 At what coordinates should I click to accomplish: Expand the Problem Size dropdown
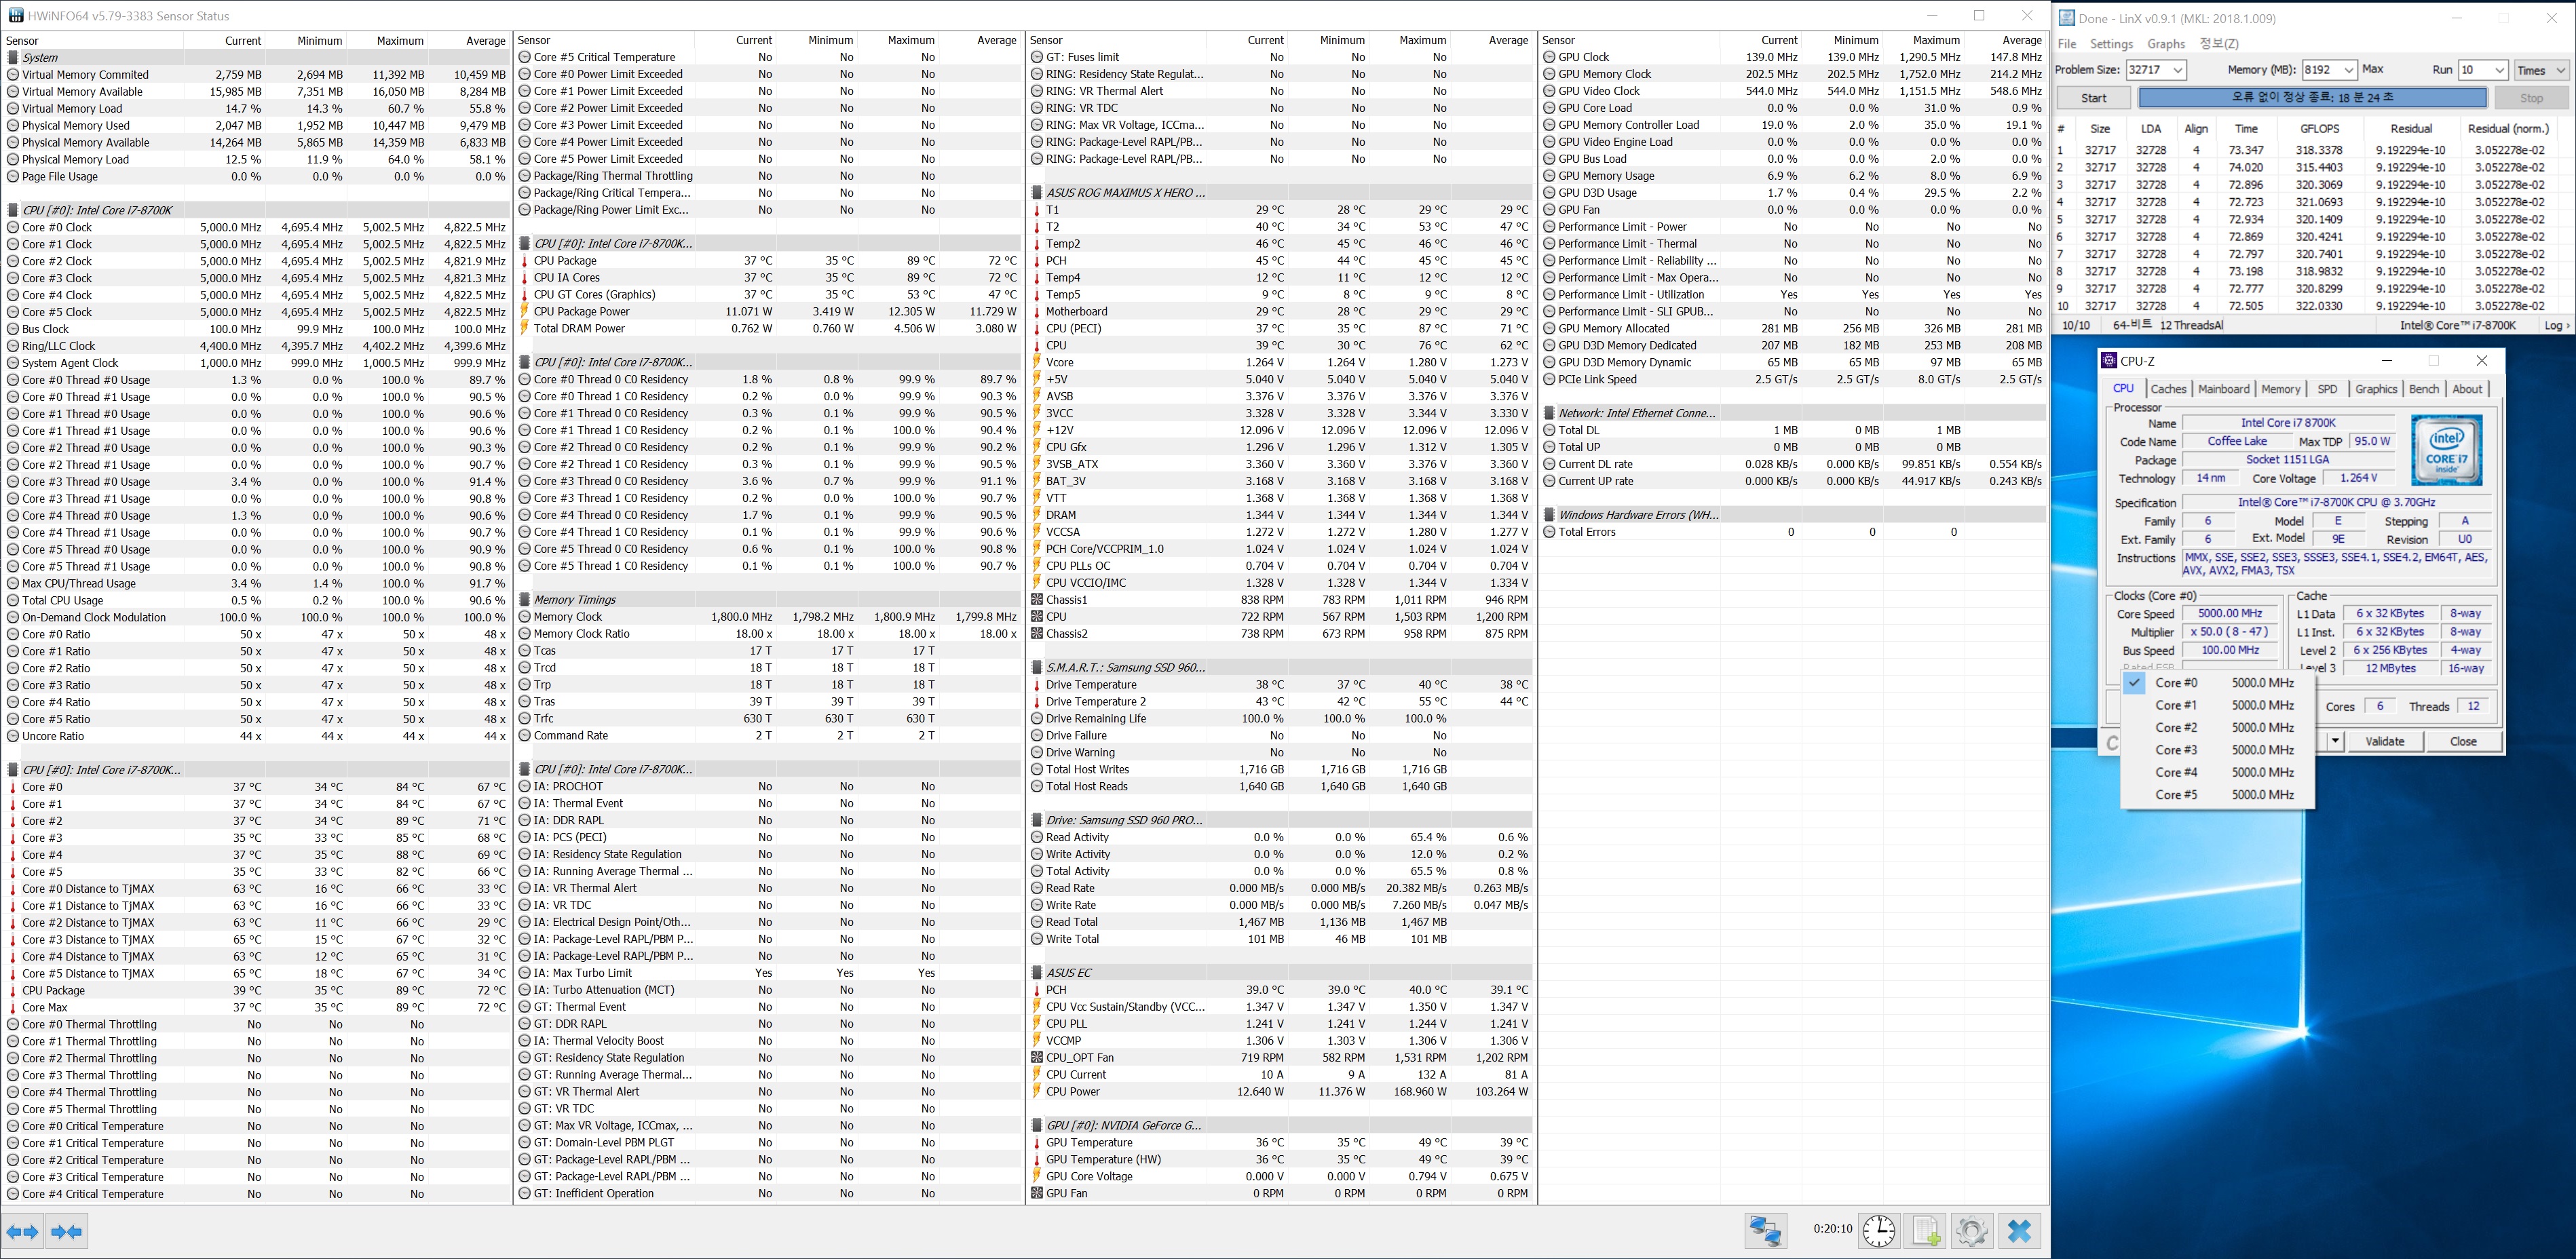[x=2178, y=70]
